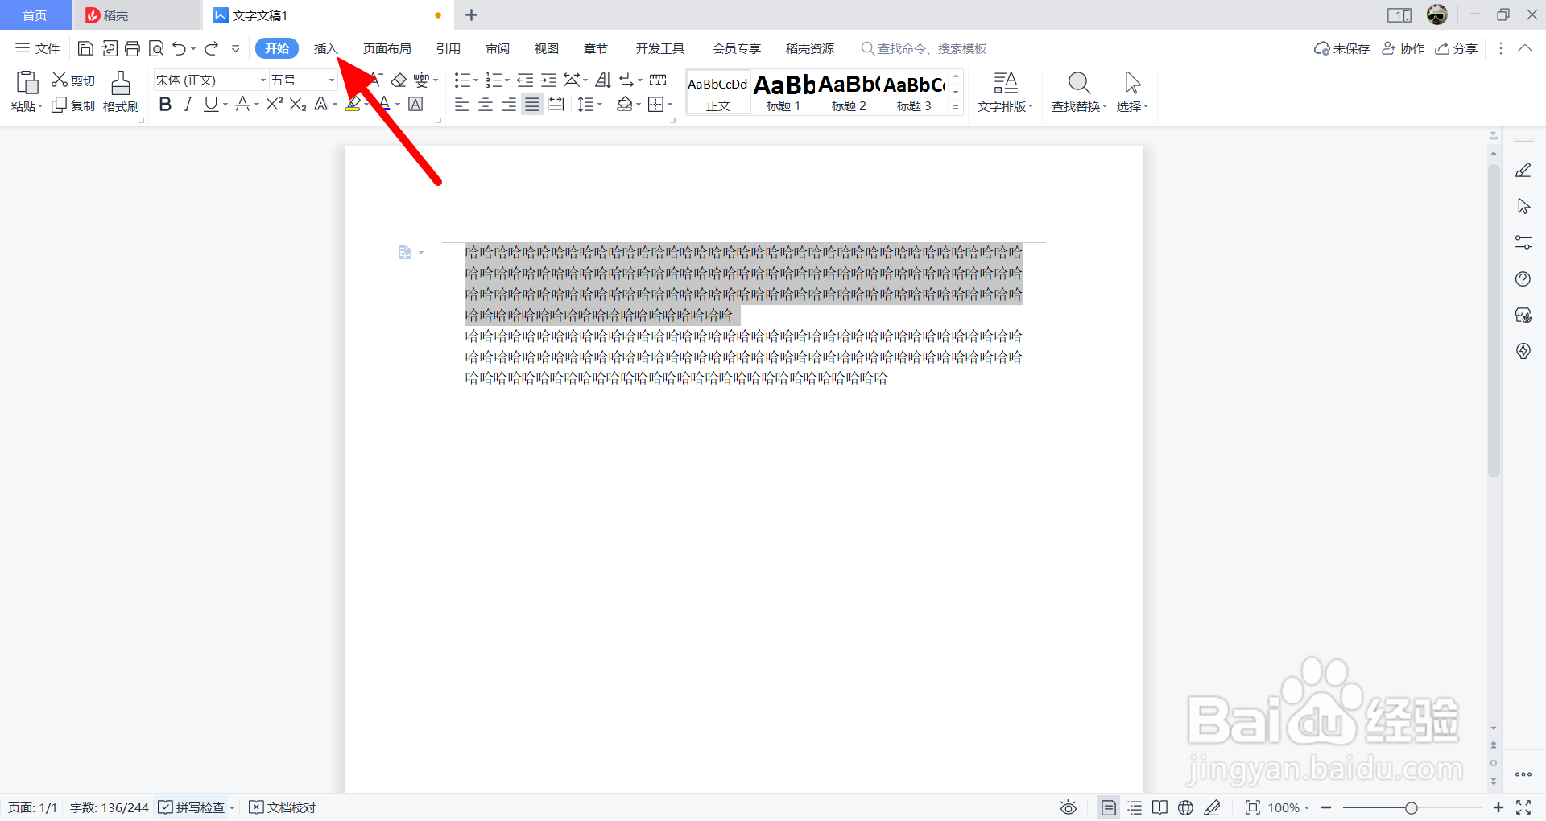Screen dimensions: 1546x821
Task: Click the Copy (复制) tool
Action: [73, 105]
